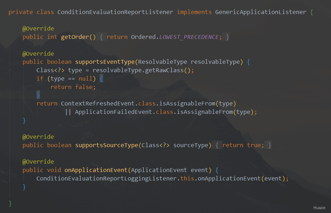Expand the folded supportsSourceType body opening brace
Image resolution: width=331 pixels, height=213 pixels.
pos(217,145)
